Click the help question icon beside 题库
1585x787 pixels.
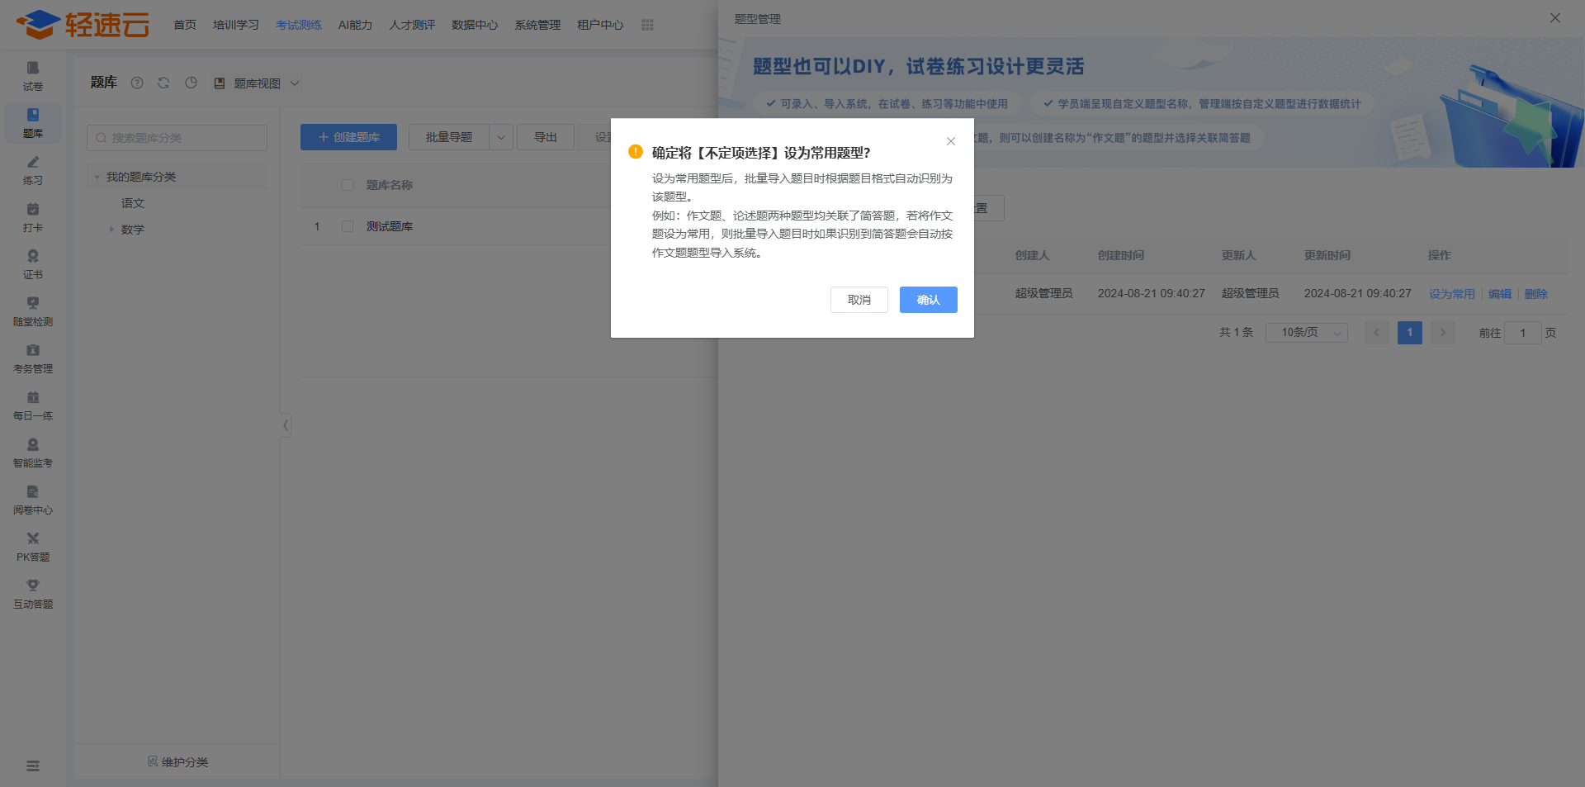point(137,83)
